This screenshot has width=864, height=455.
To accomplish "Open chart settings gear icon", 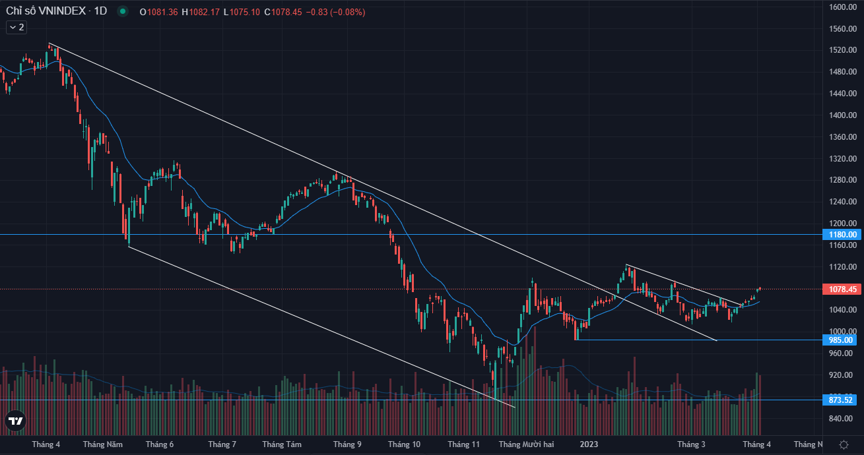I will (x=844, y=444).
